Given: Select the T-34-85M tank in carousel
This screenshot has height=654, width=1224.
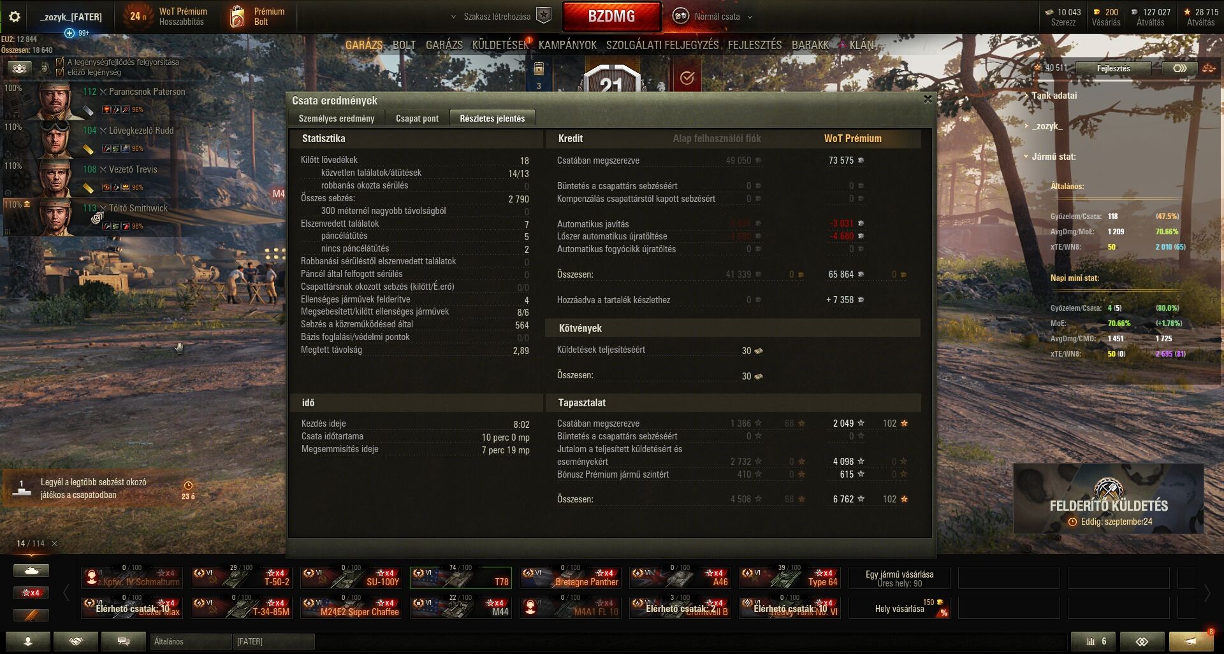Looking at the screenshot, I should coord(242,608).
